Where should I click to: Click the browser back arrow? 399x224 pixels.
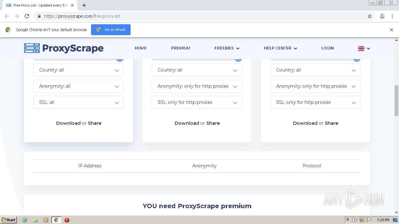[7, 16]
